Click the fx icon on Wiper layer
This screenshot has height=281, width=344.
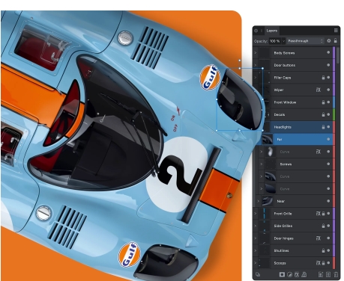coord(318,90)
